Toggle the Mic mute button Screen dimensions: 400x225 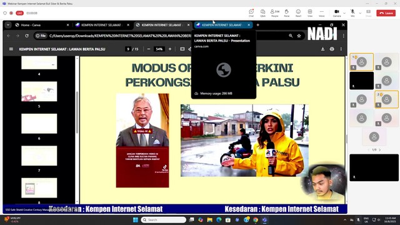click(352, 12)
